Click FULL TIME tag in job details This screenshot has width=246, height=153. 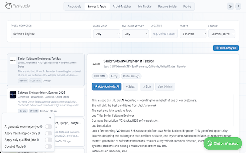tap(100, 76)
